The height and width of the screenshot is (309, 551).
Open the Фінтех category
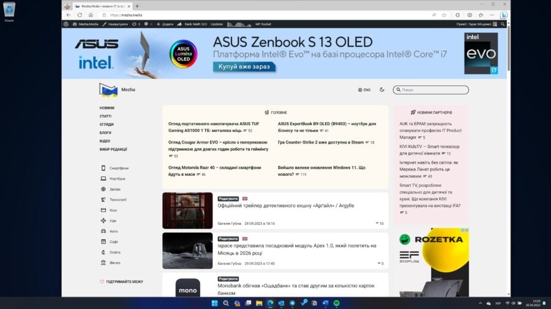click(111, 263)
